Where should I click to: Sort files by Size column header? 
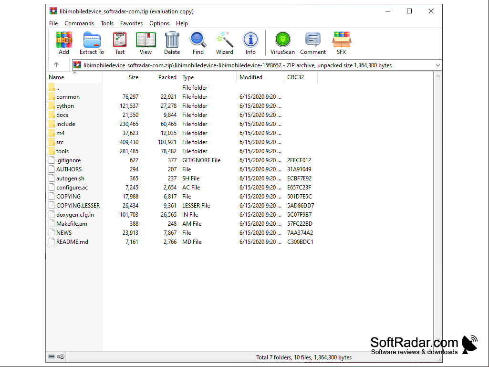click(122, 77)
